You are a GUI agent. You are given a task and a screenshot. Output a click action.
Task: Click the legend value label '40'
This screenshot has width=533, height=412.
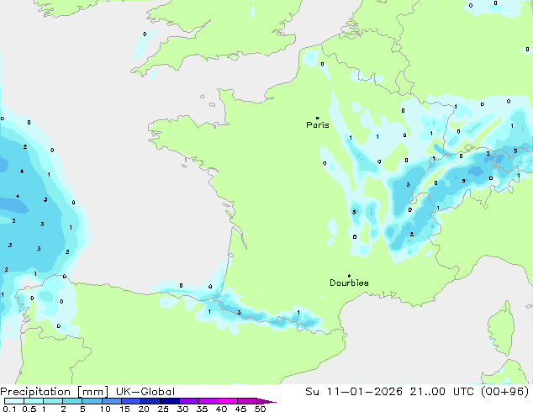(x=222, y=409)
